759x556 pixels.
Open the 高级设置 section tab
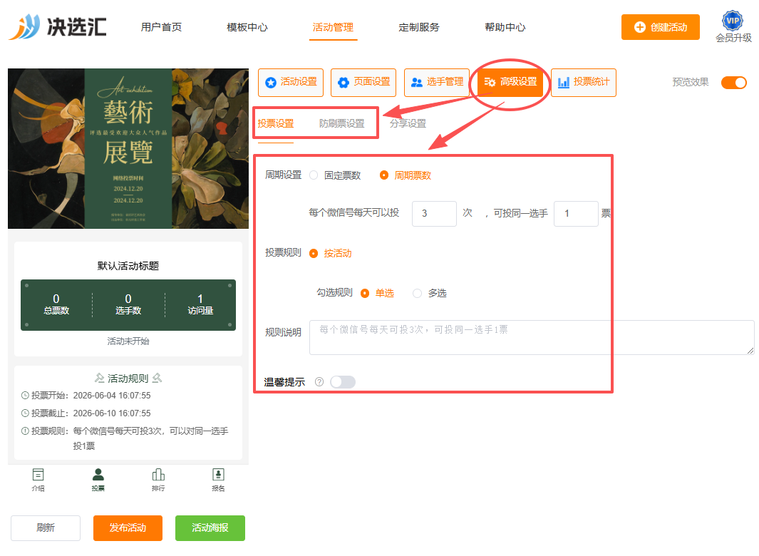click(x=510, y=83)
